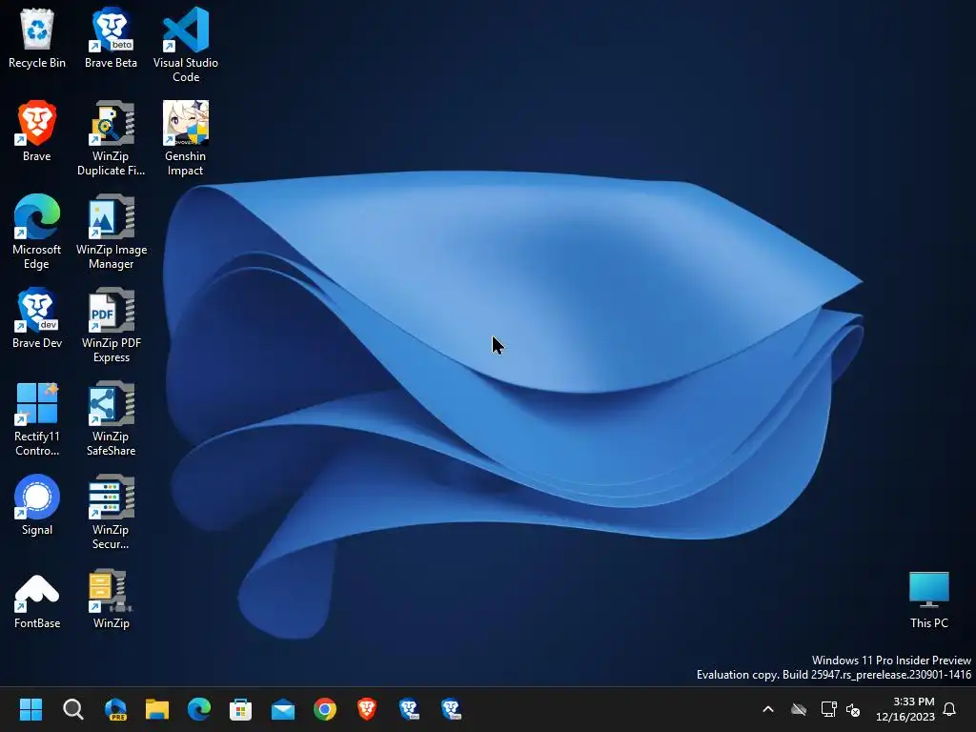Show hidden system tray icons
This screenshot has width=976, height=732.
[768, 709]
